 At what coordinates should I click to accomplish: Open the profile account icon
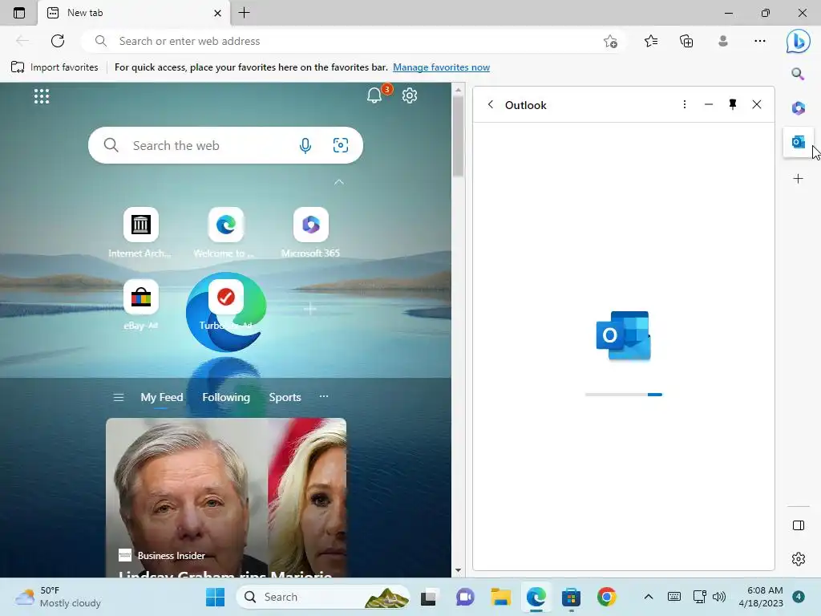point(723,41)
